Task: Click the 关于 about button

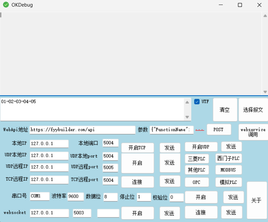Action: (x=257, y=200)
